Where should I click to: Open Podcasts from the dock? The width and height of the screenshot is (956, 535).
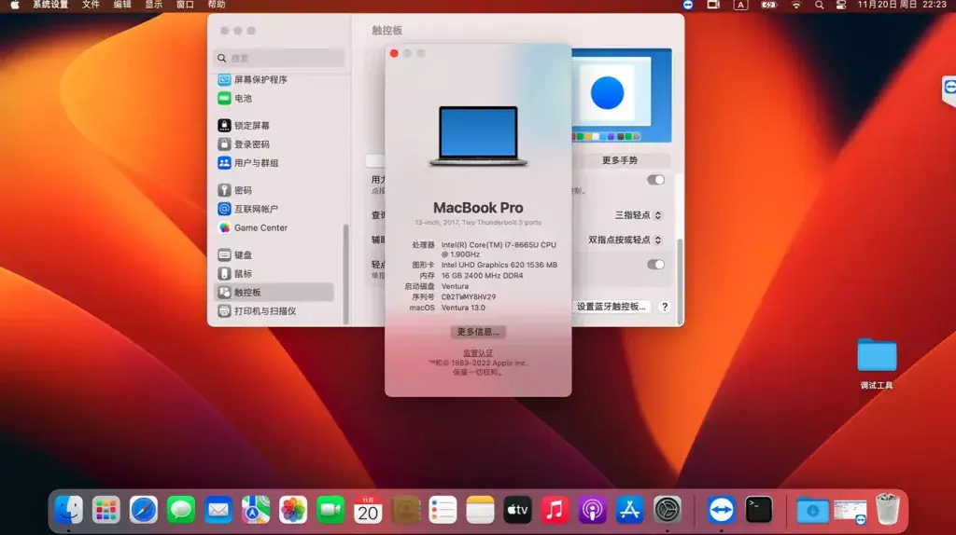pyautogui.click(x=592, y=510)
